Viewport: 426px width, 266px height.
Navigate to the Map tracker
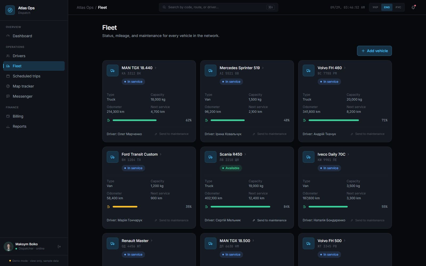34,86
